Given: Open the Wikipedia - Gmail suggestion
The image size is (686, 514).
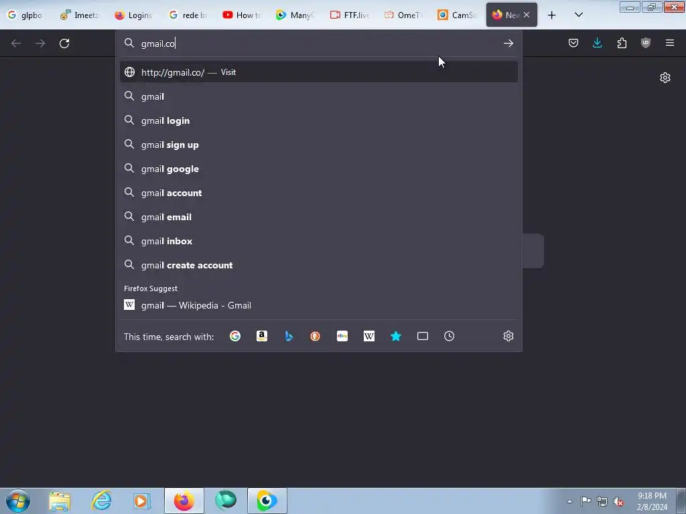Looking at the screenshot, I should (x=318, y=305).
